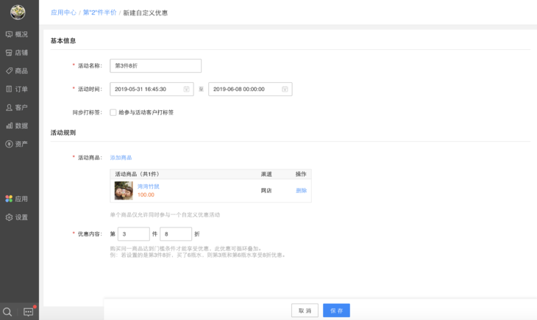Open 概况 overview in the sidebar
The image size is (537, 320).
pos(18,34)
